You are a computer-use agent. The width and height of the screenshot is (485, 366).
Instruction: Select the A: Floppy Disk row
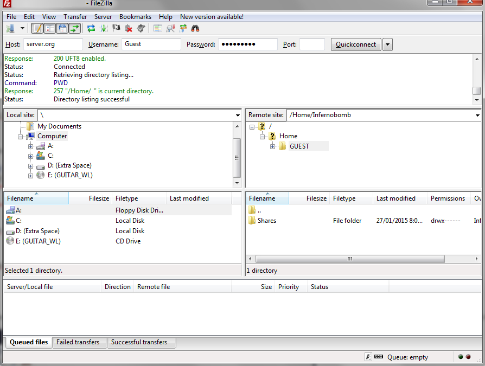point(118,210)
